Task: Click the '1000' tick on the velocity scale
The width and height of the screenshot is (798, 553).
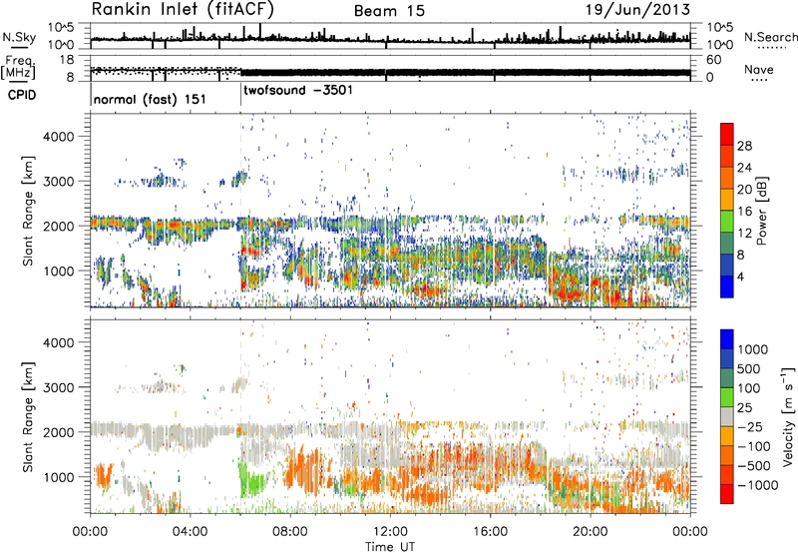Action: tap(752, 349)
